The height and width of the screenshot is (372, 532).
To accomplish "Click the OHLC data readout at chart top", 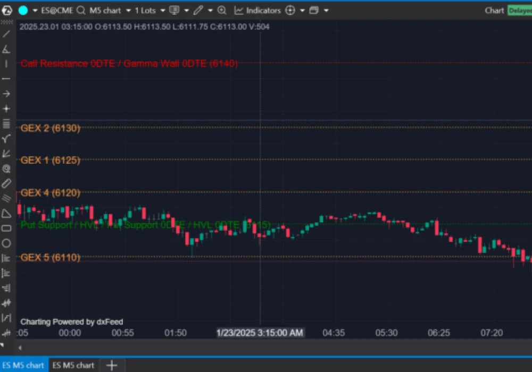I will coord(145,27).
